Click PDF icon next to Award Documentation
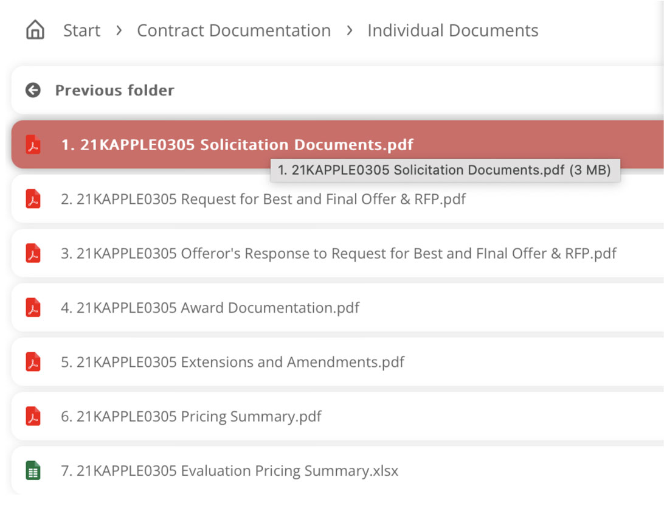This screenshot has height=505, width=664. point(33,308)
